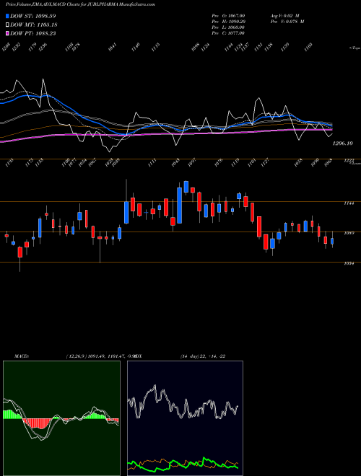
Task: Click the Pre L: 1060.00 value
Action: [x=228, y=27]
